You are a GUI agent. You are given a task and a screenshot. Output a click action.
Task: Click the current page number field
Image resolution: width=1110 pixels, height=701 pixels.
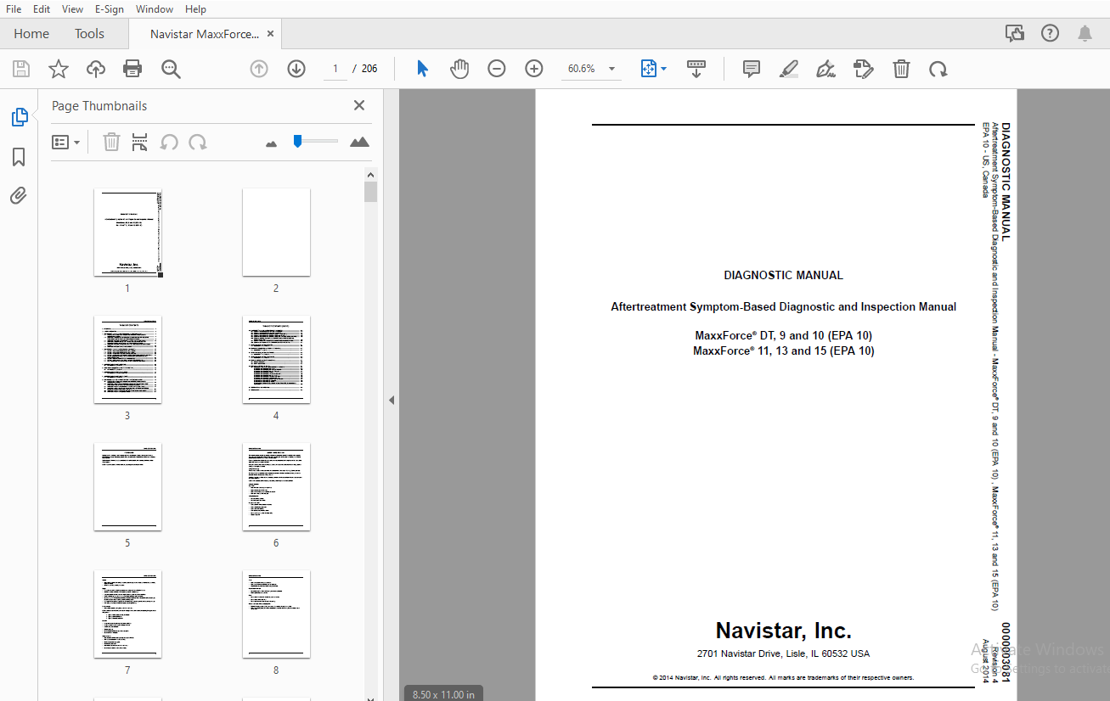335,69
